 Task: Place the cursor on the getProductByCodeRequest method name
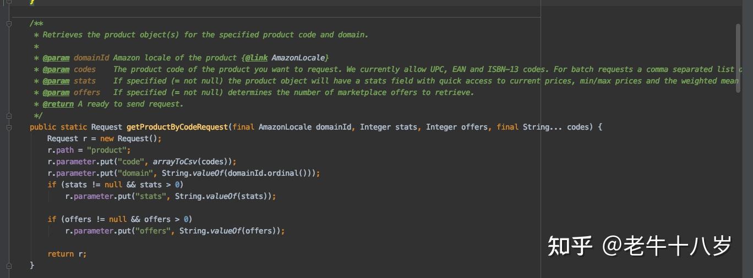pyautogui.click(x=177, y=127)
